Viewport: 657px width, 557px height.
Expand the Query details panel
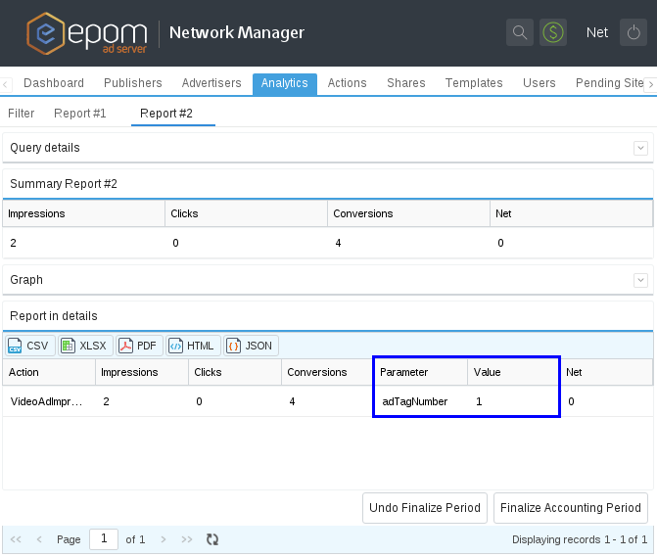pos(640,148)
